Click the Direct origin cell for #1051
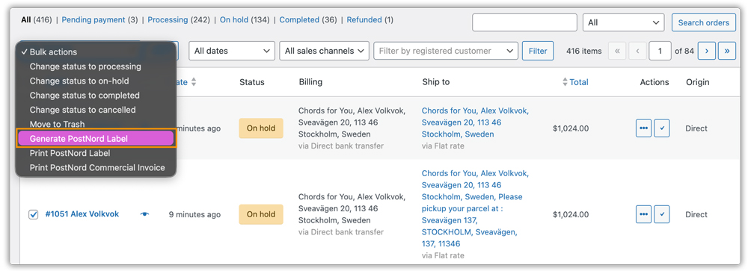Screen dimensions: 748x271 (x=696, y=214)
